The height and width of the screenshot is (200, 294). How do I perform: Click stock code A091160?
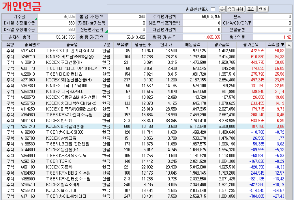(x=27, y=121)
